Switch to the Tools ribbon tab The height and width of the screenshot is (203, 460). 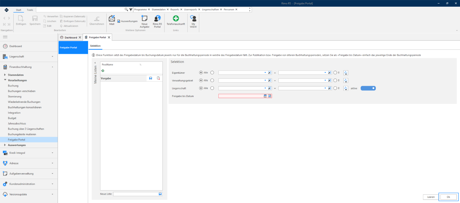30,10
